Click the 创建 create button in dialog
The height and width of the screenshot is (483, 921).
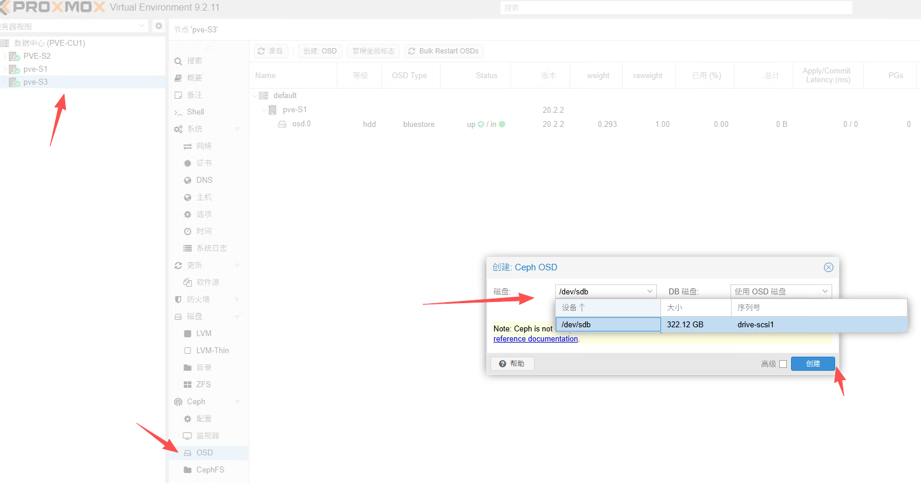tap(813, 364)
